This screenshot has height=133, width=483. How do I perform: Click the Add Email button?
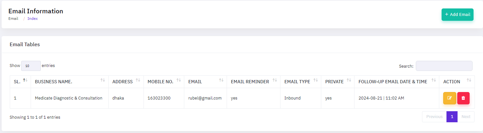pos(457,15)
